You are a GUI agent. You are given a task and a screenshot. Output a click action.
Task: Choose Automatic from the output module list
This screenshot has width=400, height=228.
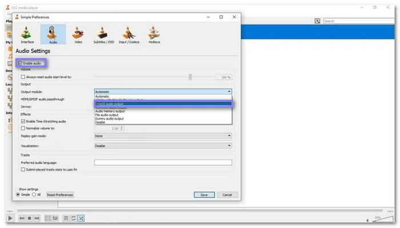pyautogui.click(x=163, y=96)
